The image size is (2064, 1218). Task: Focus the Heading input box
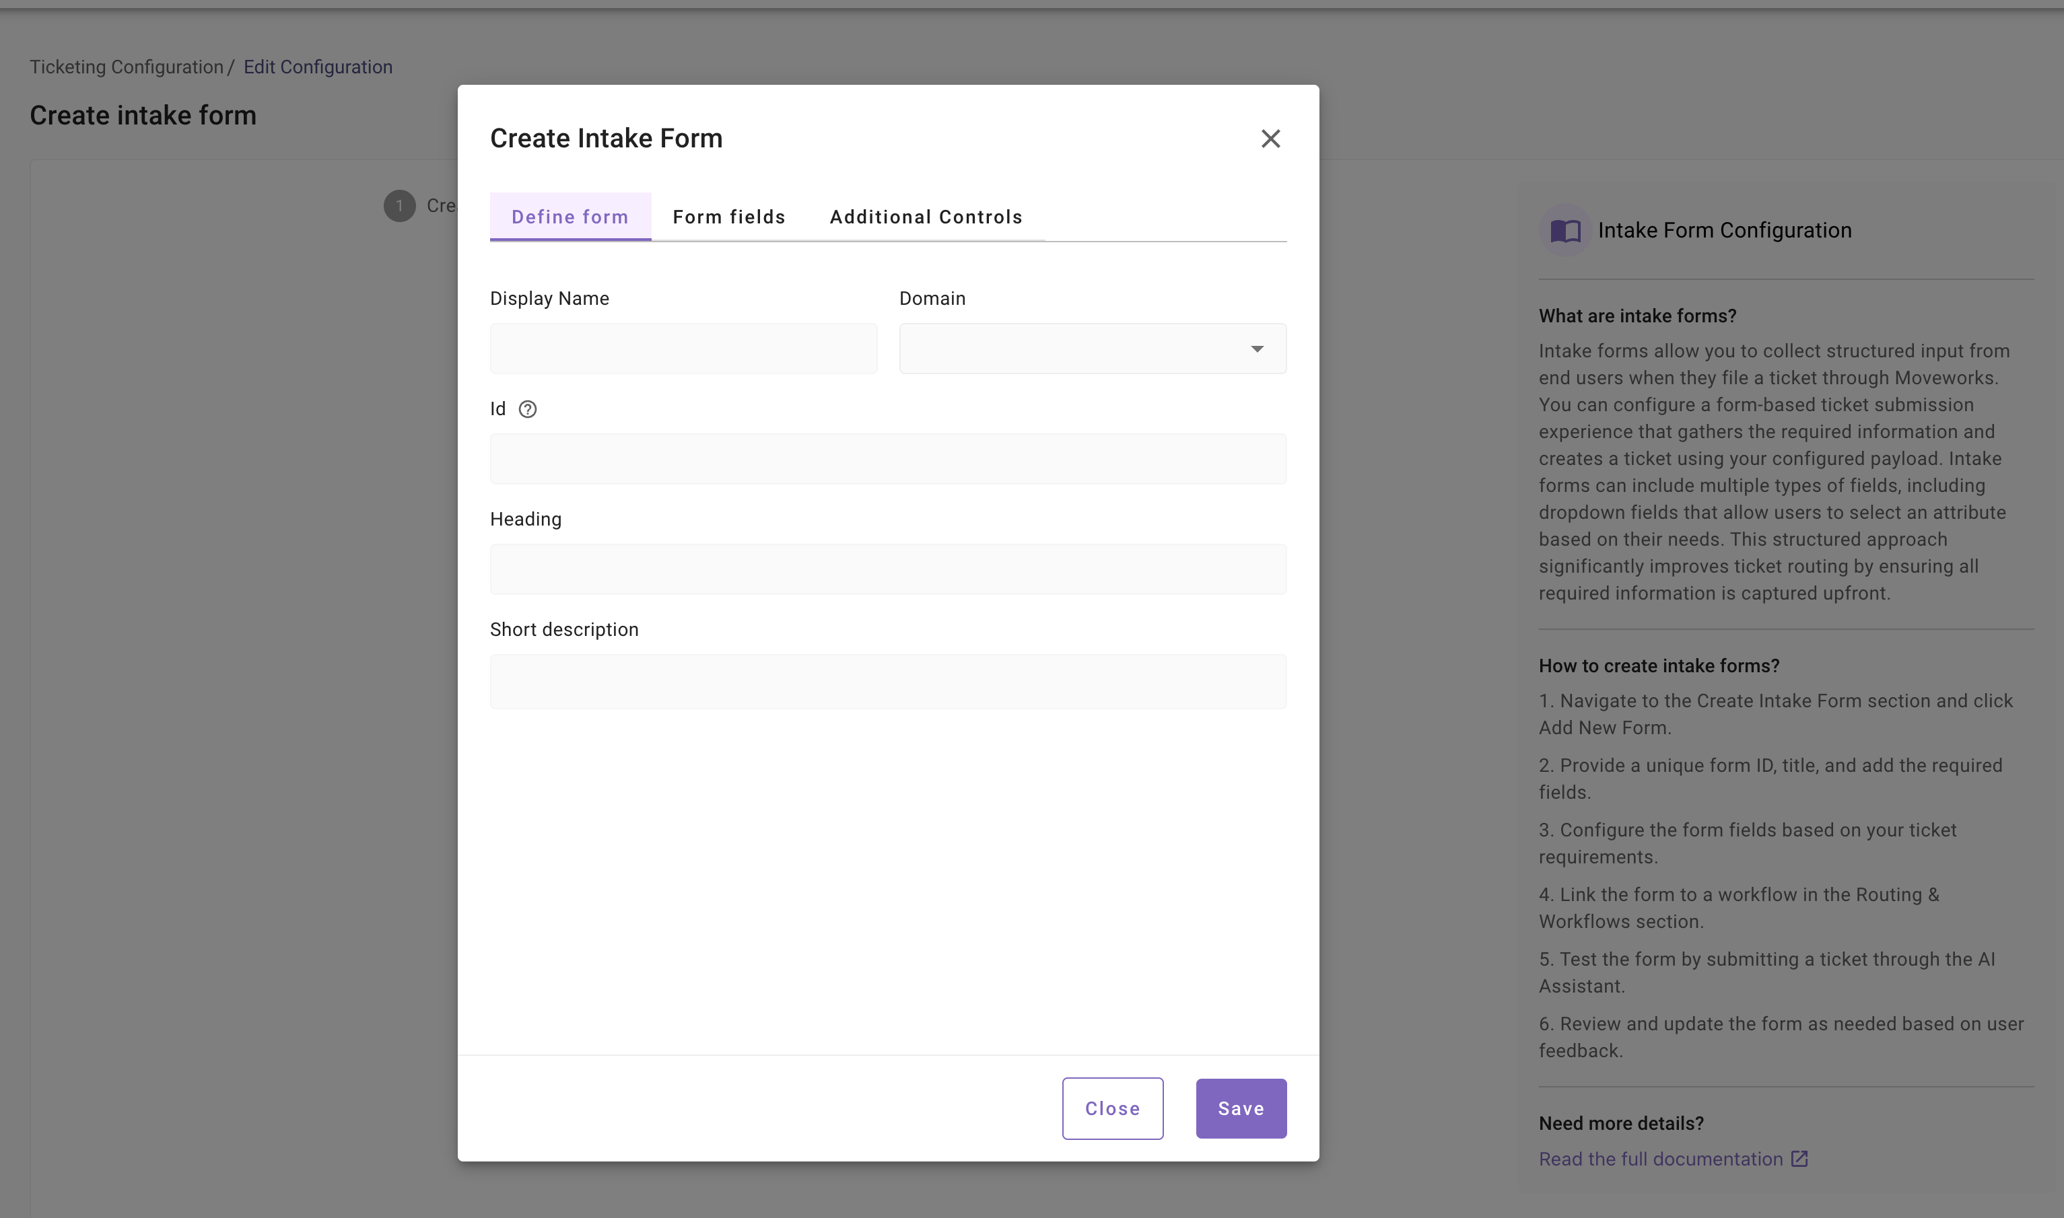887,569
